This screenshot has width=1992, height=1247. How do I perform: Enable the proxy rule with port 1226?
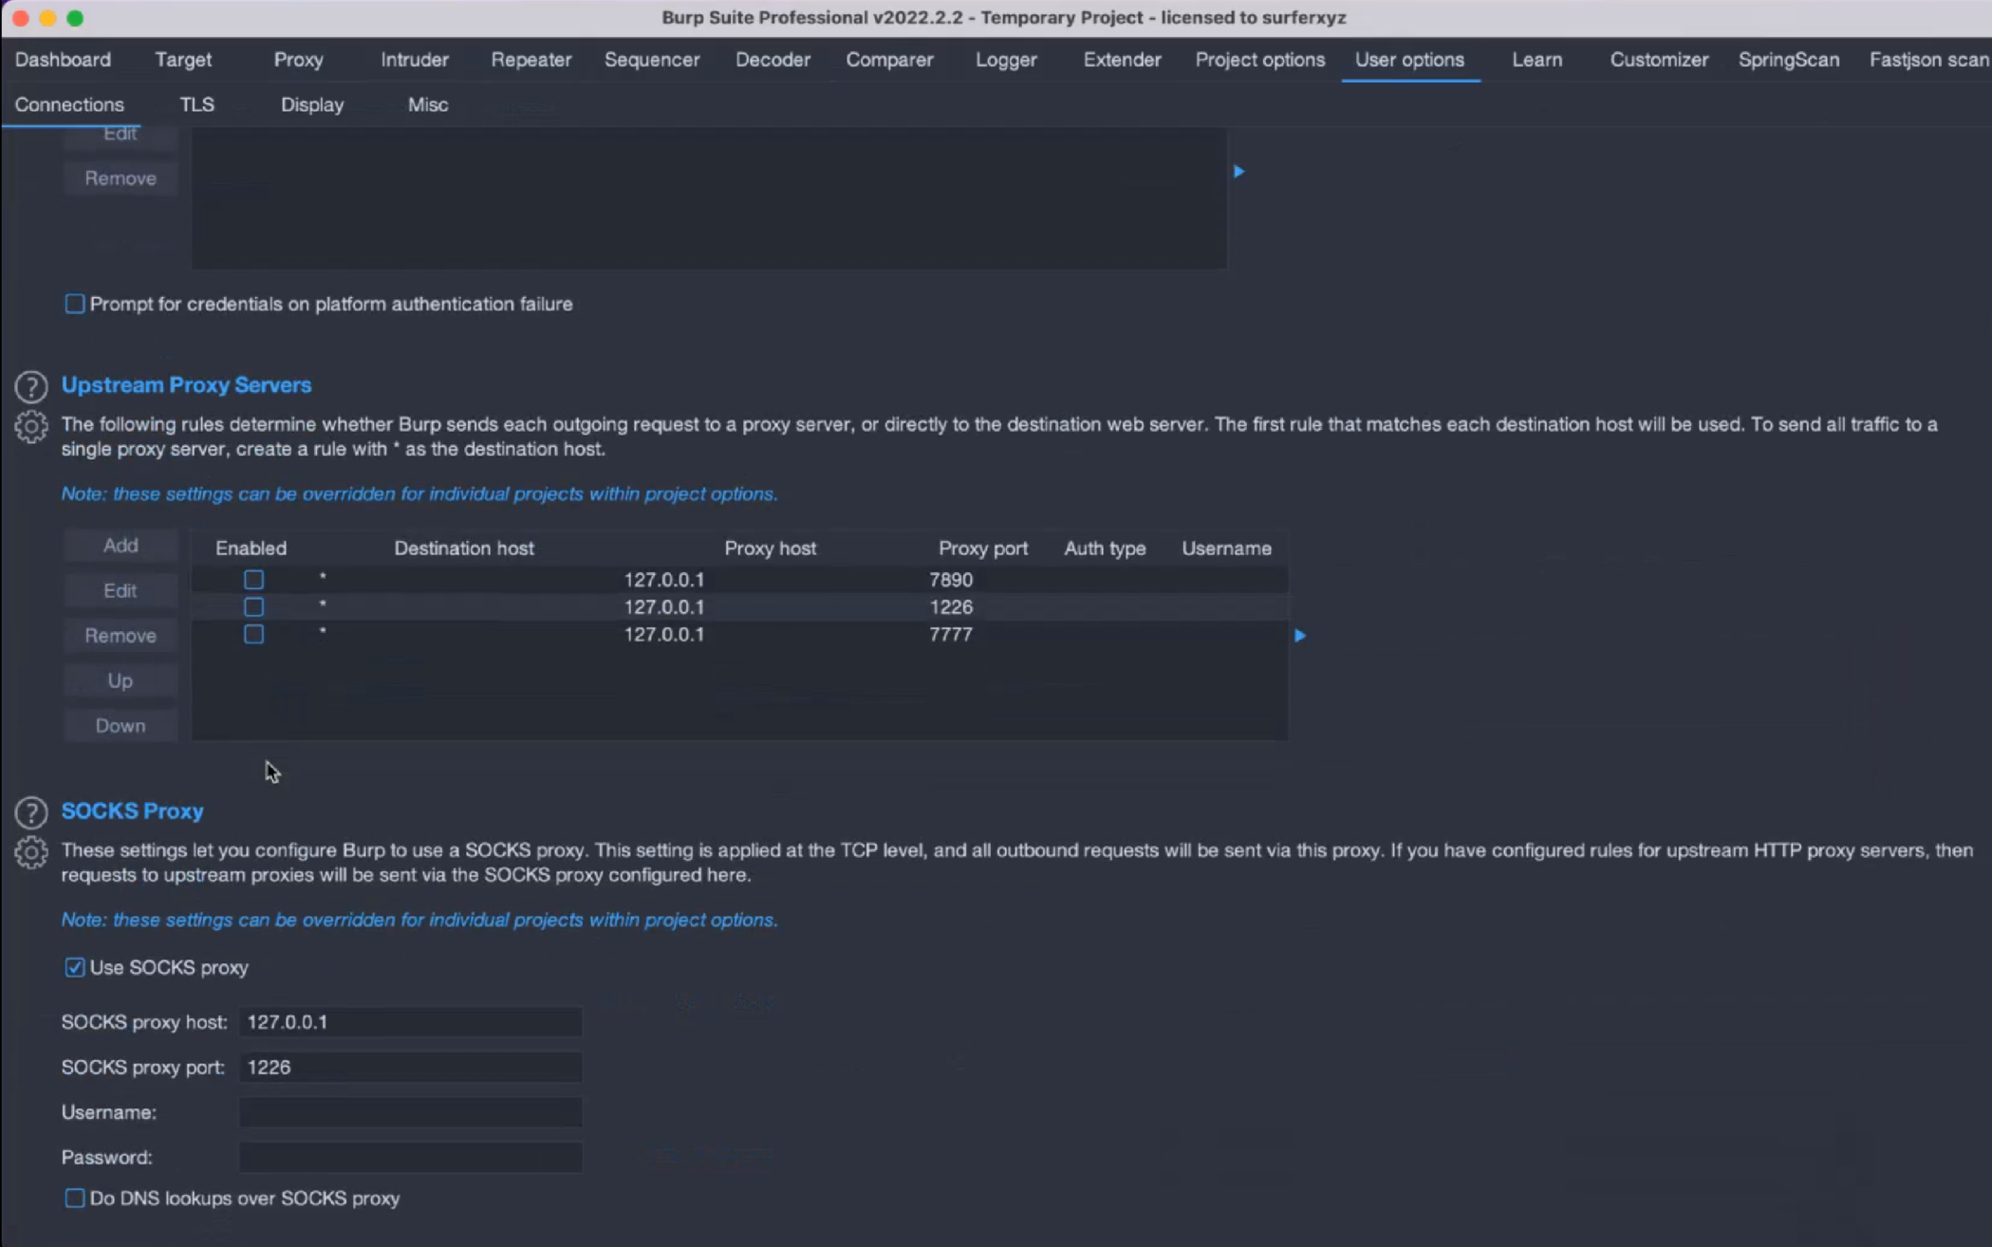point(253,606)
